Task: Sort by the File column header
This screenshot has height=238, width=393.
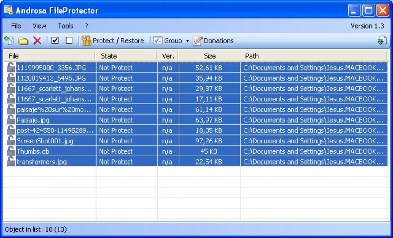Action: click(49, 56)
